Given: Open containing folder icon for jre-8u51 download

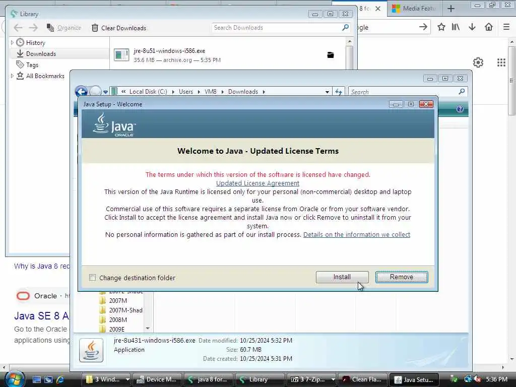Looking at the screenshot, I should tap(331, 55).
